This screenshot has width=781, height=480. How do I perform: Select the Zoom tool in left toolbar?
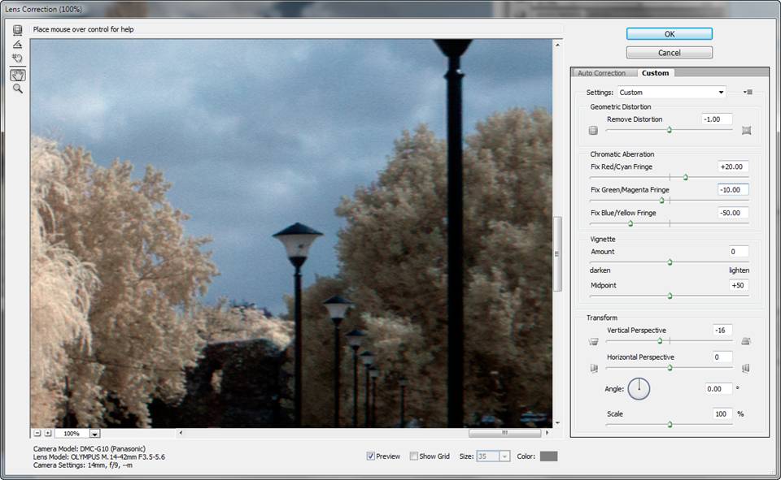pos(17,89)
